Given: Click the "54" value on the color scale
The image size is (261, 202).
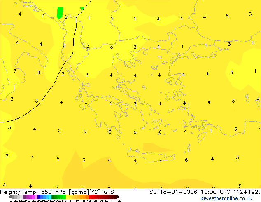Looking at the screenshot, I should 119,201.
